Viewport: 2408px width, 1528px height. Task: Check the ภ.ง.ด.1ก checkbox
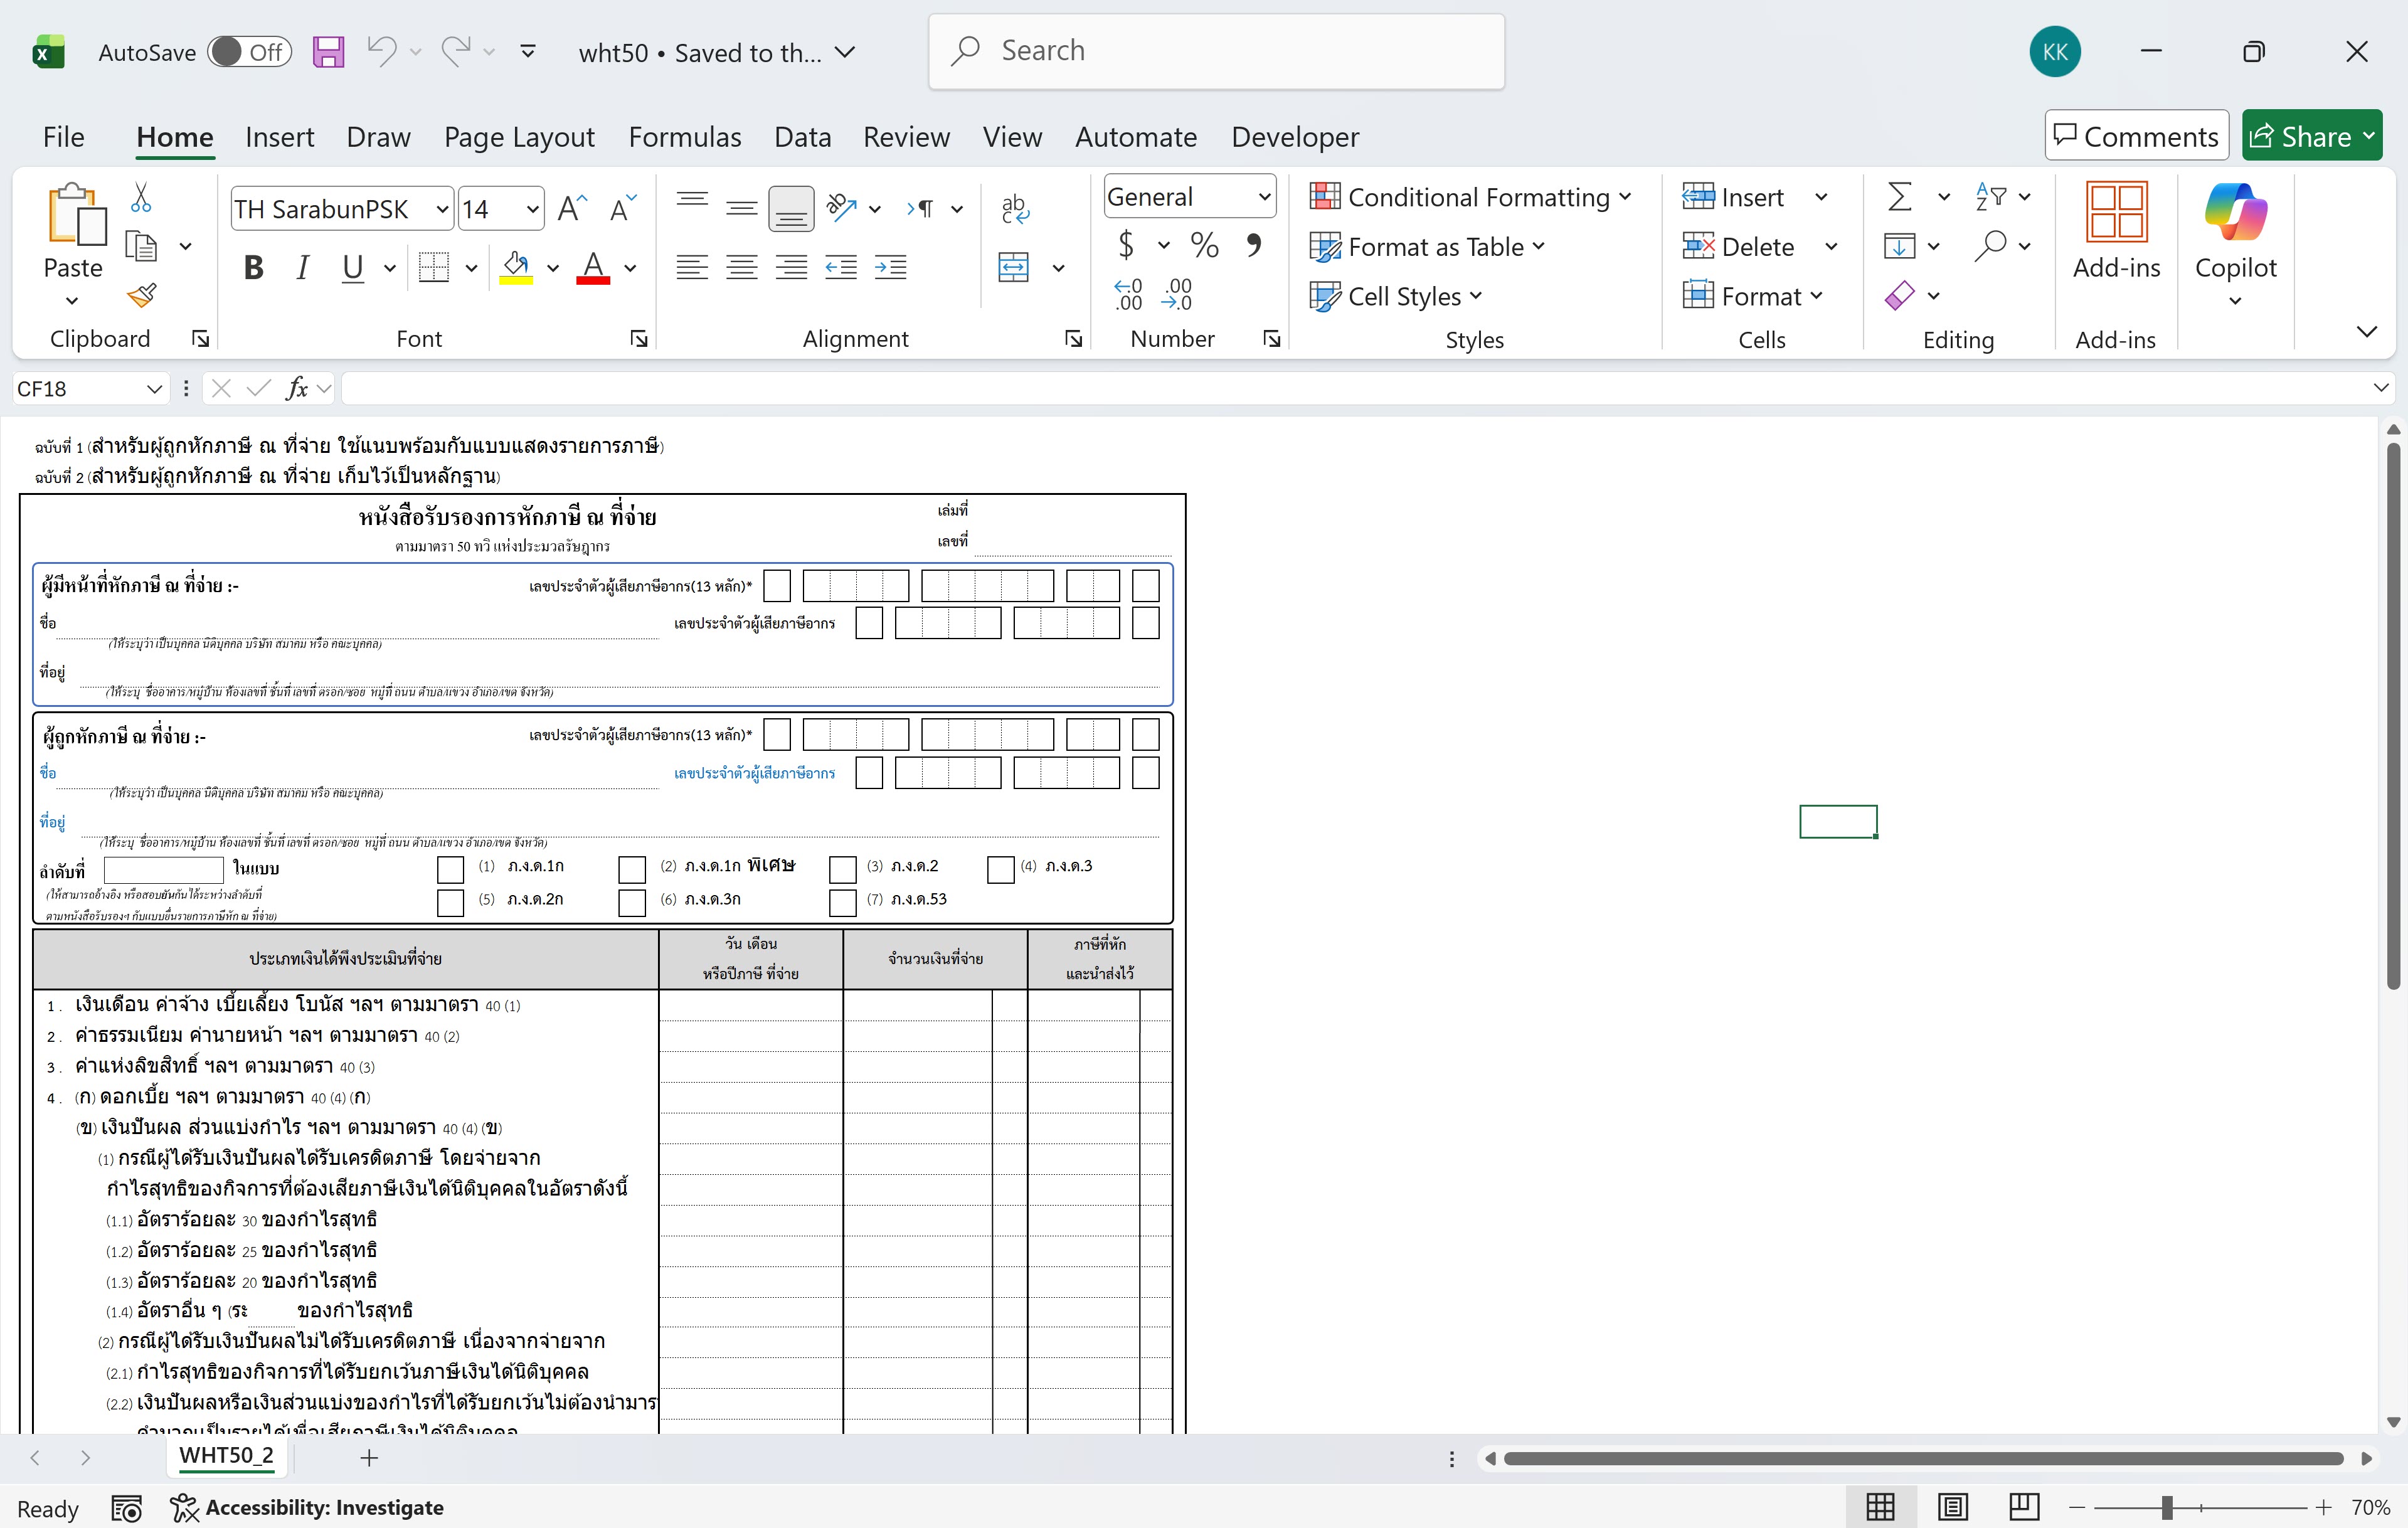450,869
